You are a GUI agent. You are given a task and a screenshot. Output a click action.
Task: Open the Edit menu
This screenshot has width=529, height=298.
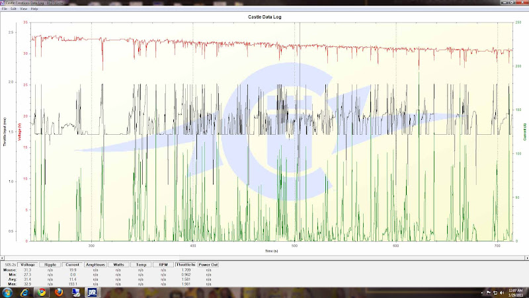pos(13,9)
